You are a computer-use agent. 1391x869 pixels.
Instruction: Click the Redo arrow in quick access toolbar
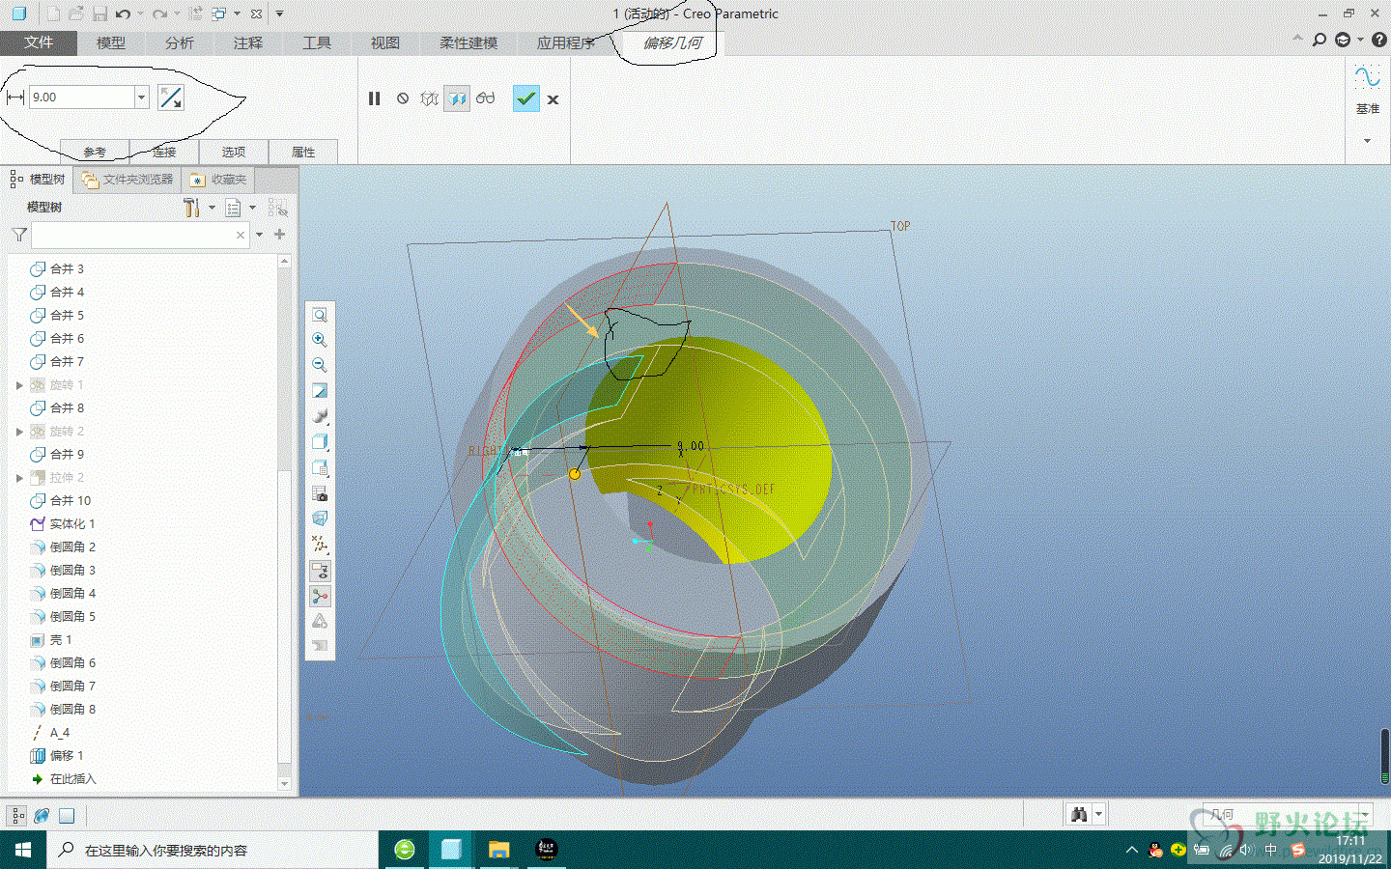tap(159, 14)
